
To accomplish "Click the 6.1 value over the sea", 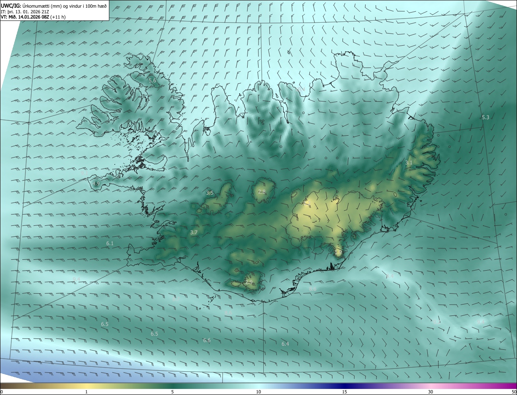I will (x=110, y=244).
